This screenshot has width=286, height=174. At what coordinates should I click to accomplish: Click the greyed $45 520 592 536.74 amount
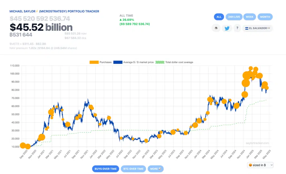pos(40,19)
